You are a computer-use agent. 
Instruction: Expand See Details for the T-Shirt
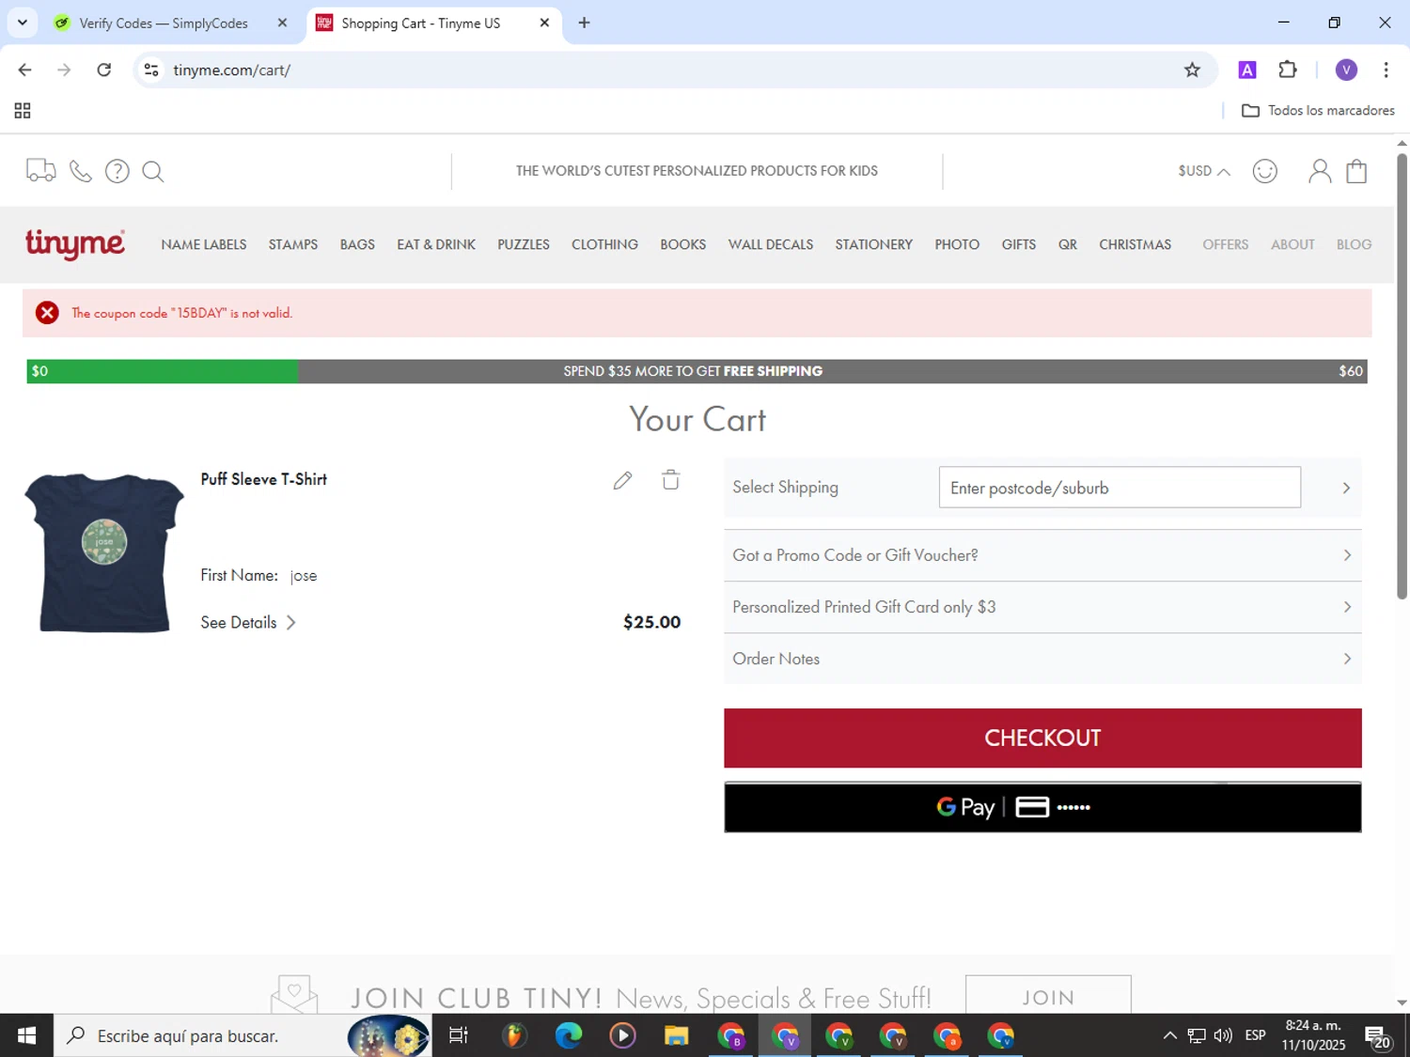pos(248,622)
